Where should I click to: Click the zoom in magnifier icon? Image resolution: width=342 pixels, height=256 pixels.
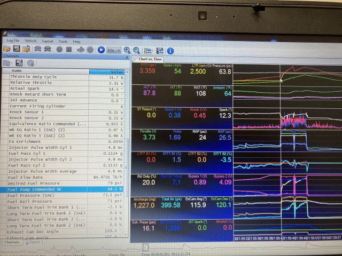pos(127,50)
